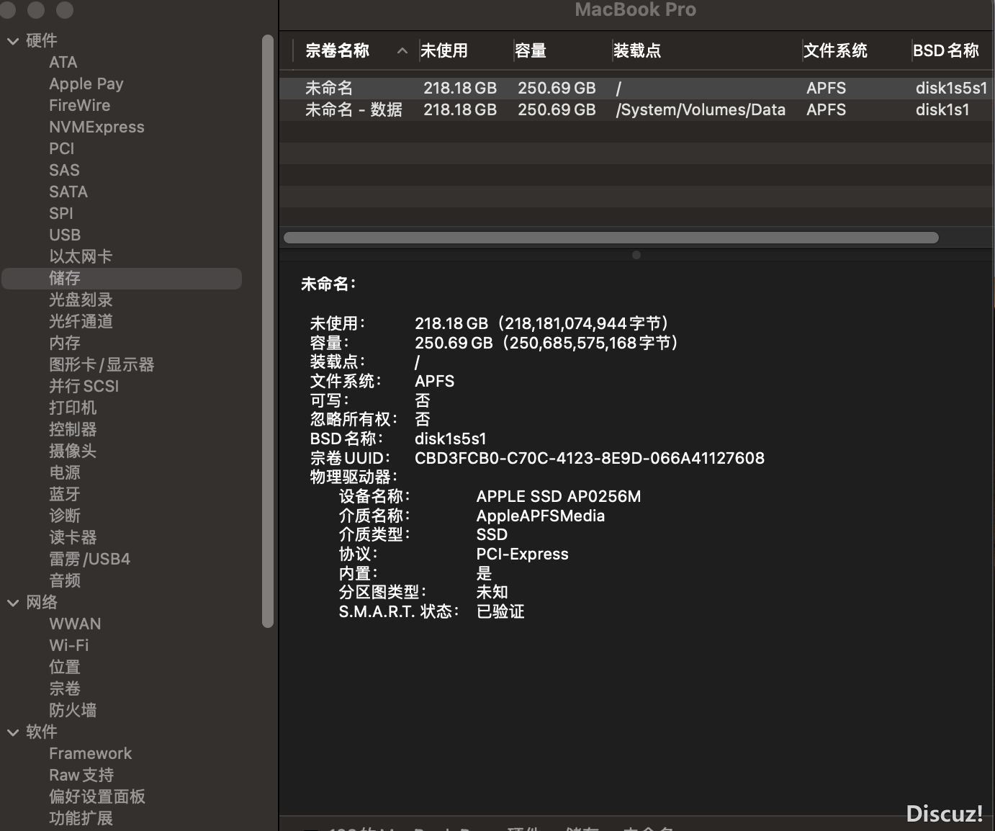Collapse the 软件 section chevron

(13, 732)
